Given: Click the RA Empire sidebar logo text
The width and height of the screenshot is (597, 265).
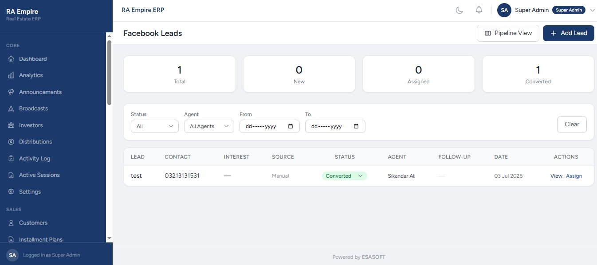Looking at the screenshot, I should point(22,12).
